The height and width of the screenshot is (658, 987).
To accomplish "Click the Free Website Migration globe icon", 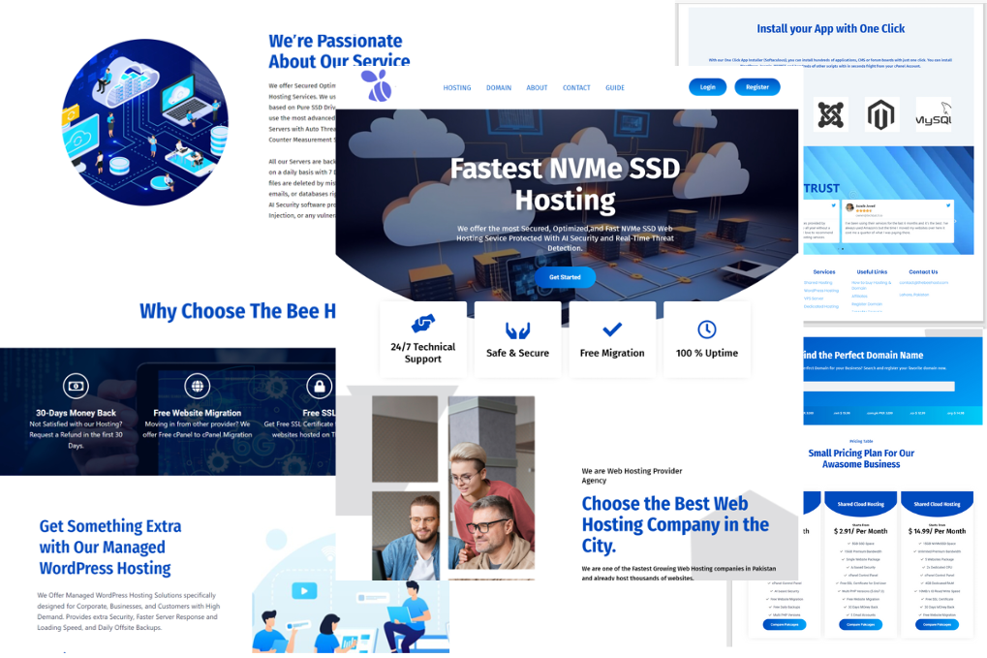I will pyautogui.click(x=198, y=387).
